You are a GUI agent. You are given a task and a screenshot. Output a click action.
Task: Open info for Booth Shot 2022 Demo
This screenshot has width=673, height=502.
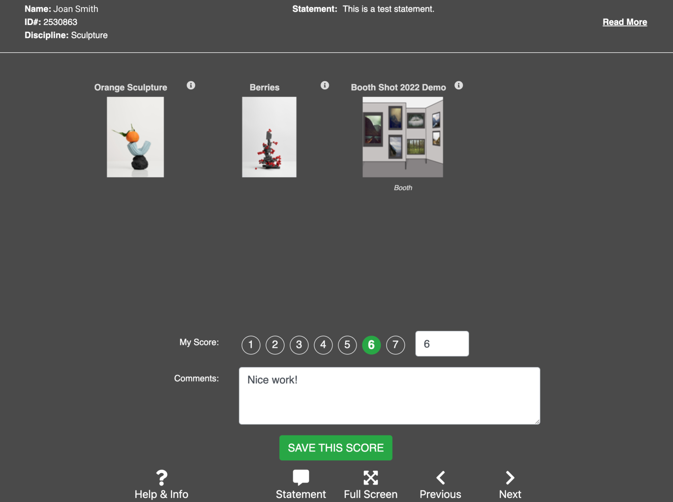(x=459, y=85)
